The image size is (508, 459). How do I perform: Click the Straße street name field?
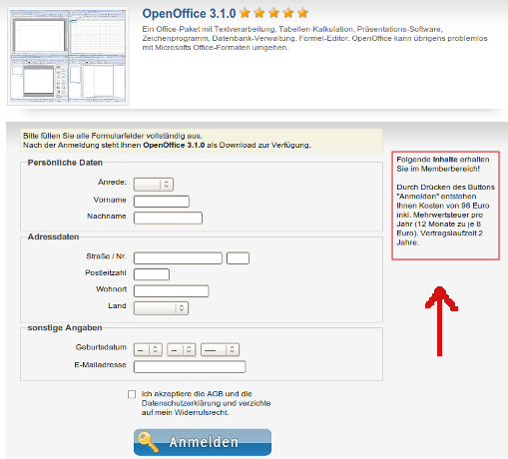(178, 258)
